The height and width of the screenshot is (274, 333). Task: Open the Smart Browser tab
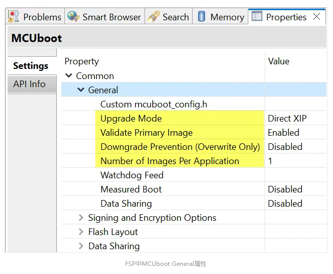[x=105, y=17]
